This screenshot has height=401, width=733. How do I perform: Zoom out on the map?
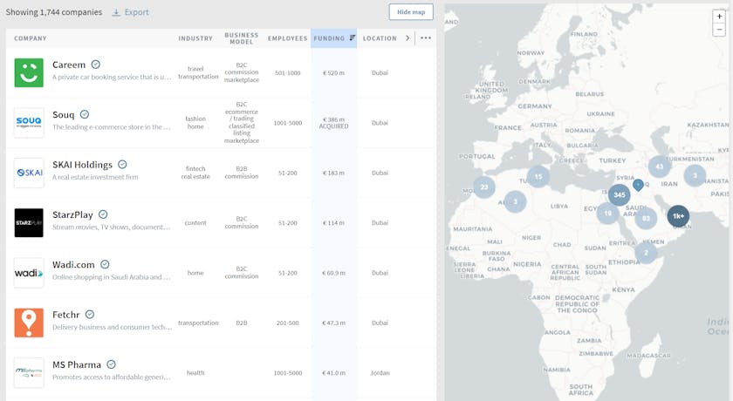(719, 30)
